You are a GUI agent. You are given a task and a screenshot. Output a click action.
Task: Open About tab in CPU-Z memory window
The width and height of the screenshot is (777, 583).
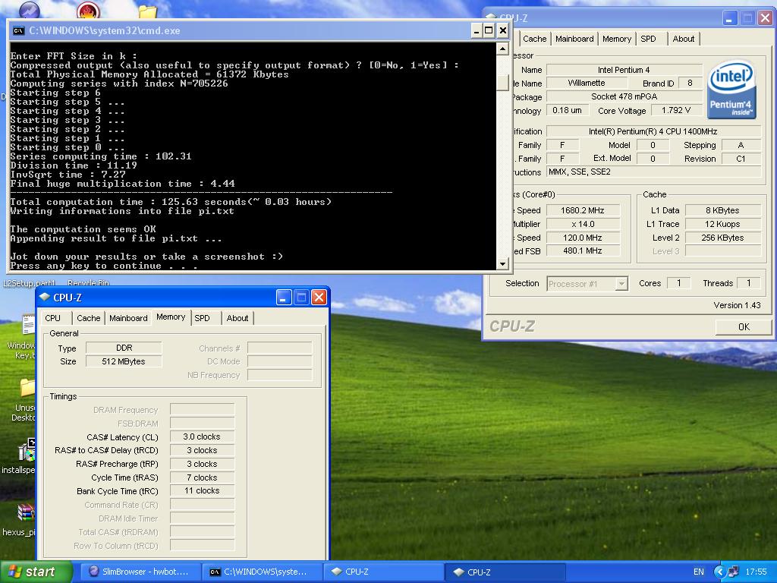point(238,318)
